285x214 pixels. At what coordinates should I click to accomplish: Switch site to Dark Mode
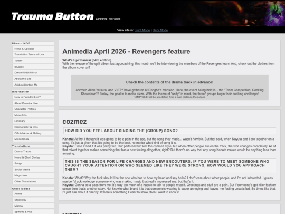tap(160, 30)
